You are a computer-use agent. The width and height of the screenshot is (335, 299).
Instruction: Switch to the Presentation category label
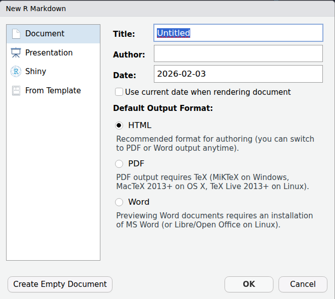49,53
